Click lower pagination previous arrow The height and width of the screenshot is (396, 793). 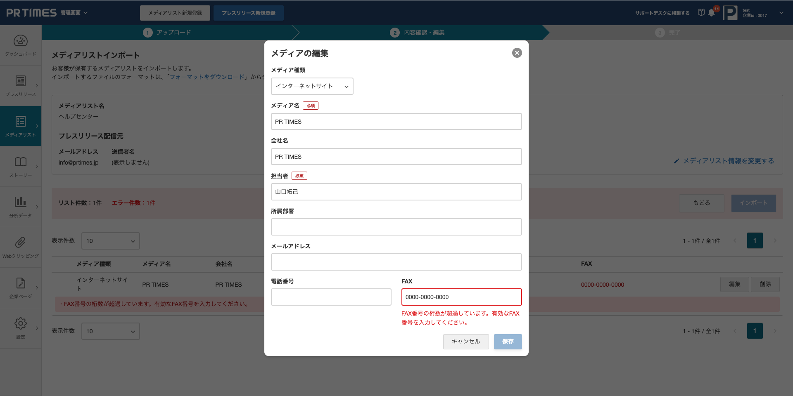click(x=735, y=331)
